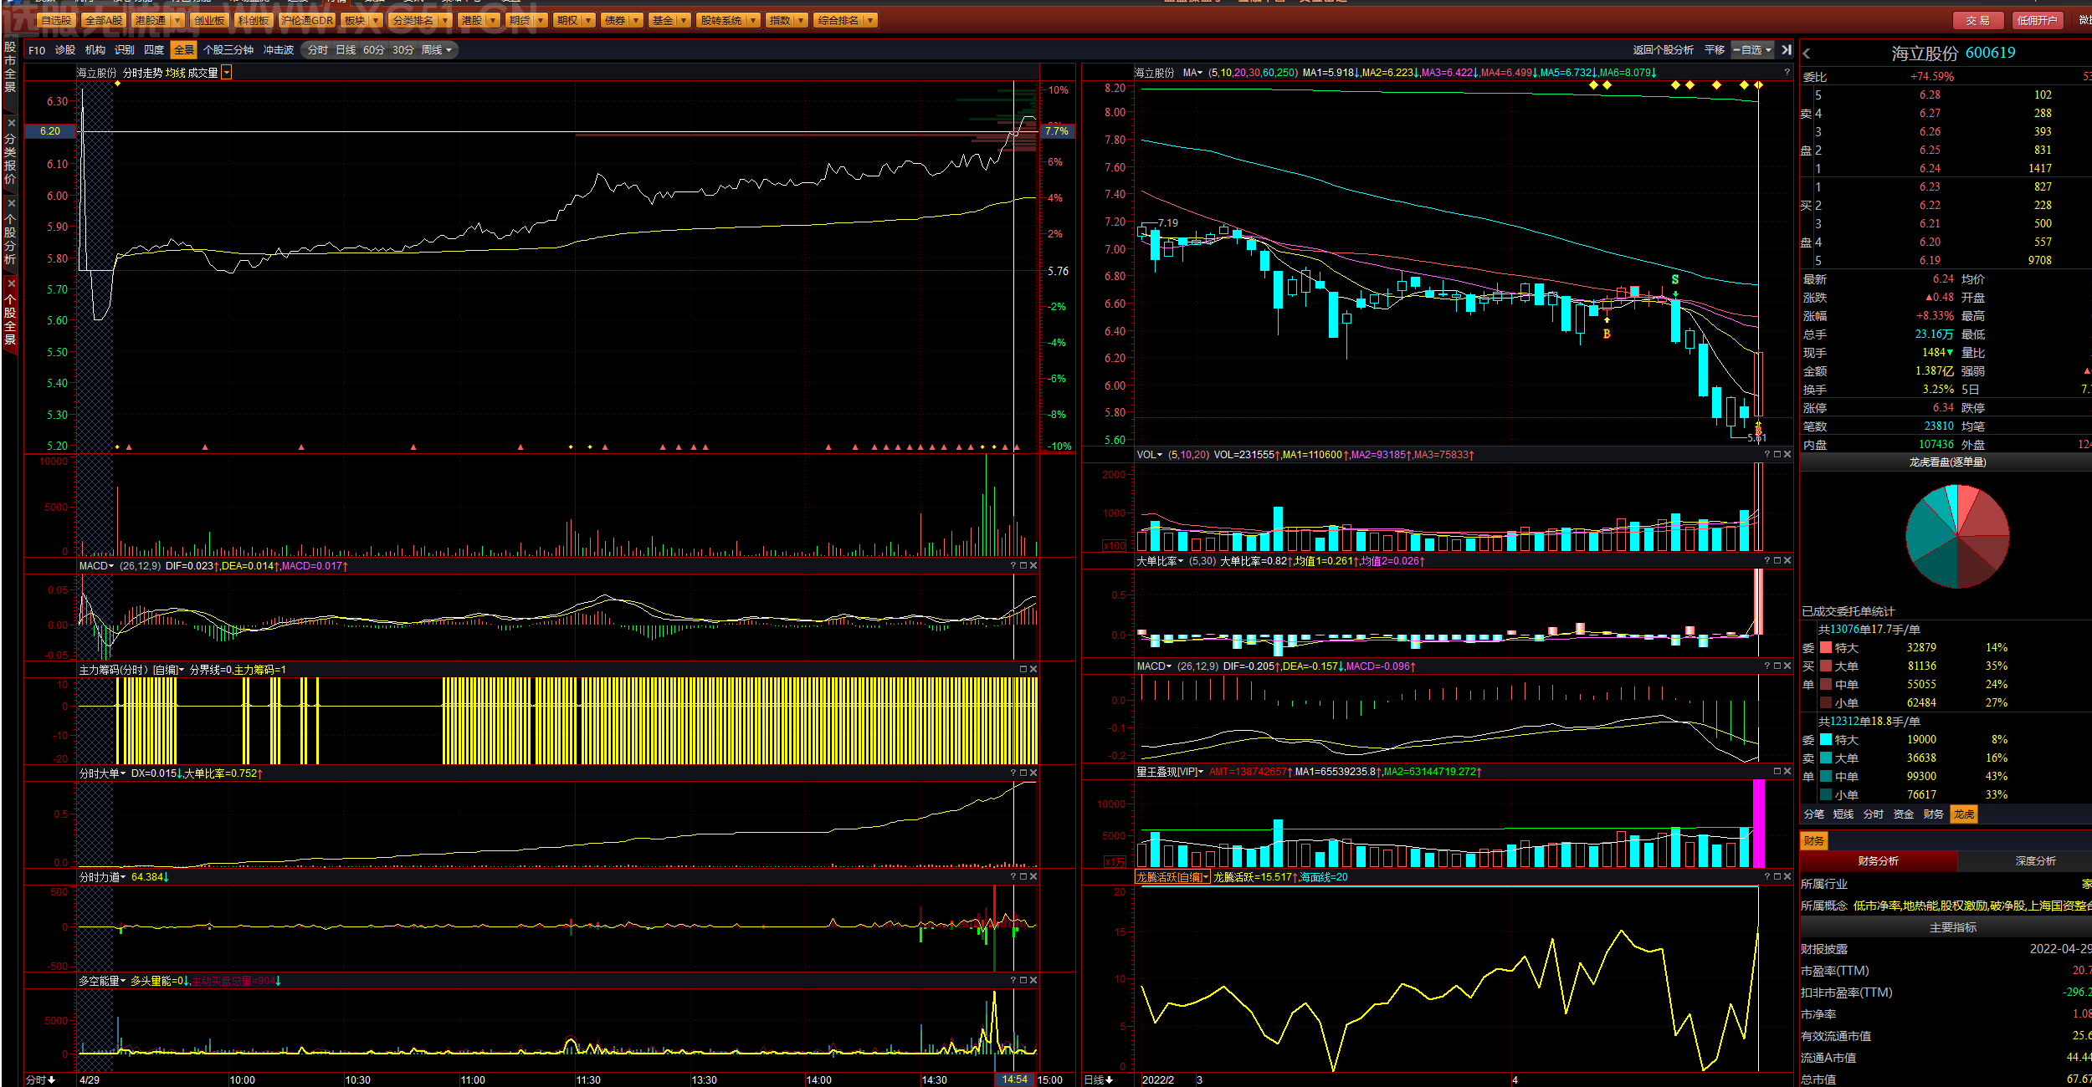Open the F10 company info tab
2092x1087 pixels.
pyautogui.click(x=37, y=50)
